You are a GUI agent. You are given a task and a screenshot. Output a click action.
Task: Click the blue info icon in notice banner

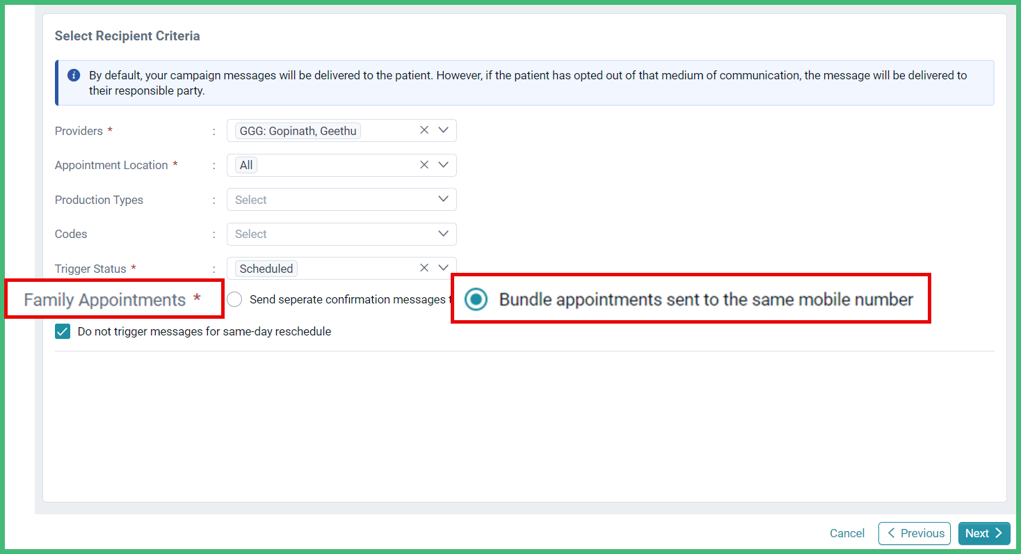[74, 75]
